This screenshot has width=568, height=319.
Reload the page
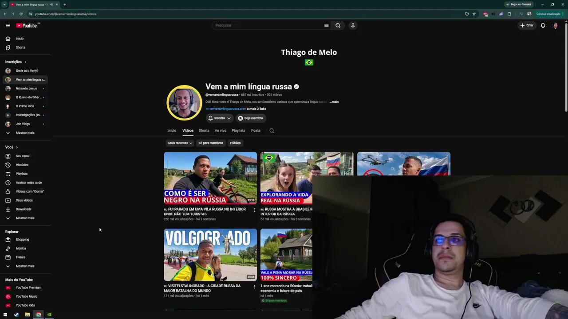21,14
